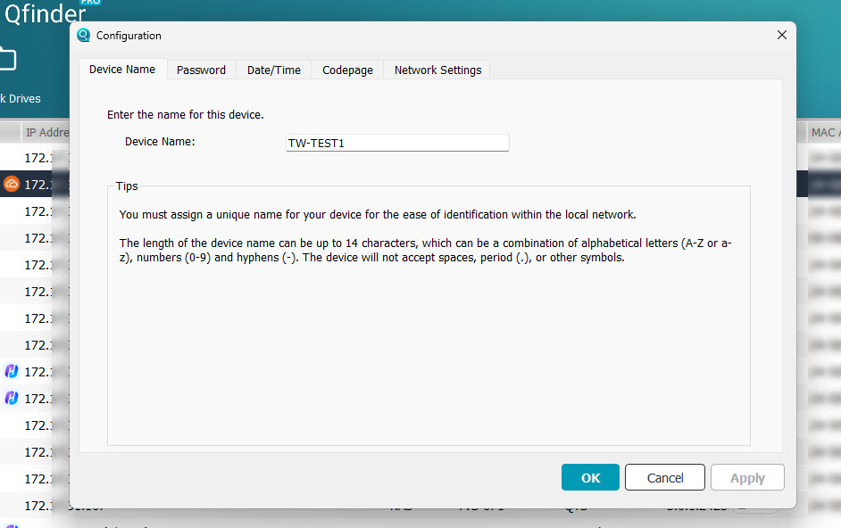The width and height of the screenshot is (841, 528).
Task: Close the Configuration dialog with X
Action: [x=782, y=35]
